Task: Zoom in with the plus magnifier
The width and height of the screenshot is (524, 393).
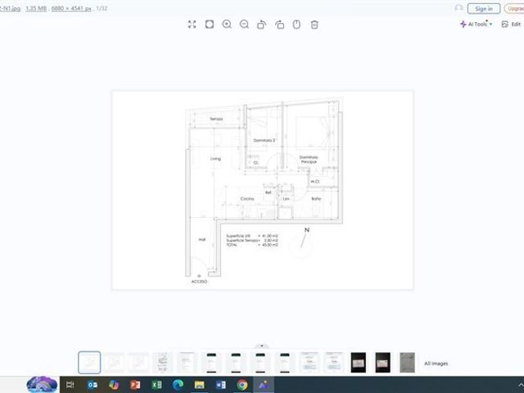Action: [x=227, y=25]
